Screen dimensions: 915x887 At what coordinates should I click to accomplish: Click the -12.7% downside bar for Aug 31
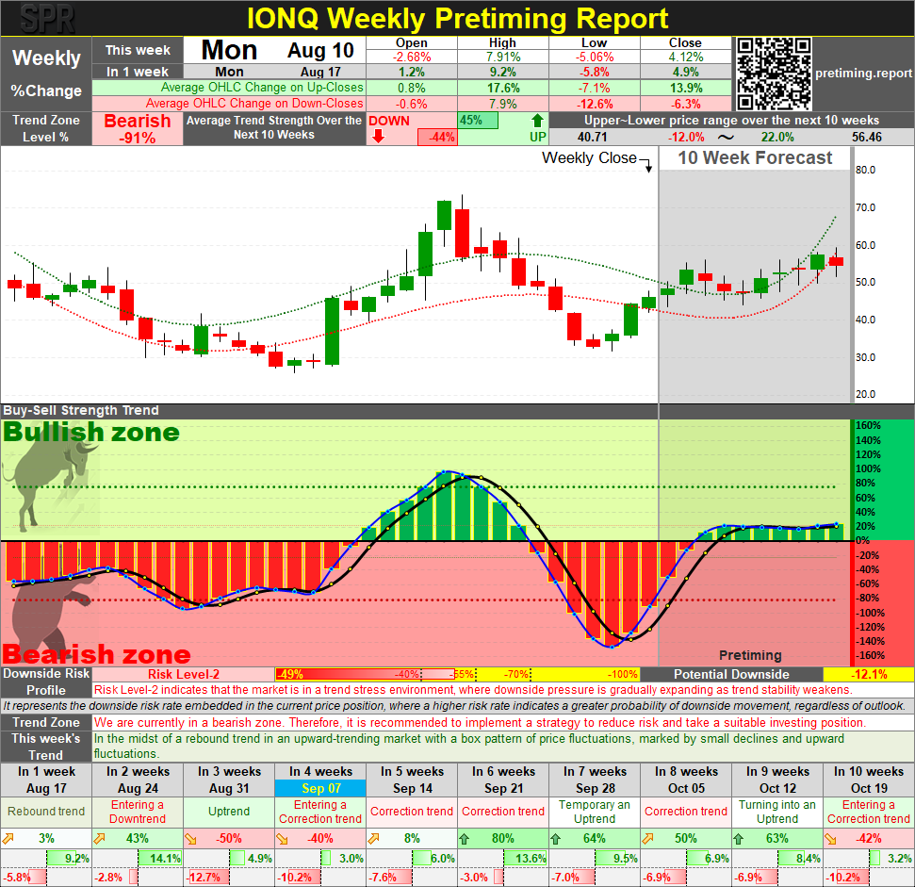206,877
